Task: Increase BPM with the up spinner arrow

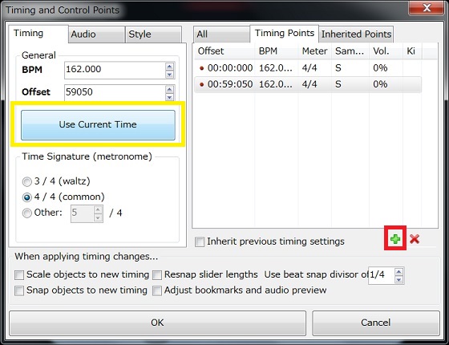Action: click(x=169, y=67)
